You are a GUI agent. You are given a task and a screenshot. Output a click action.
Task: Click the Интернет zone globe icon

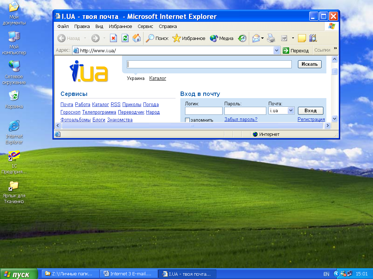[x=255, y=134]
